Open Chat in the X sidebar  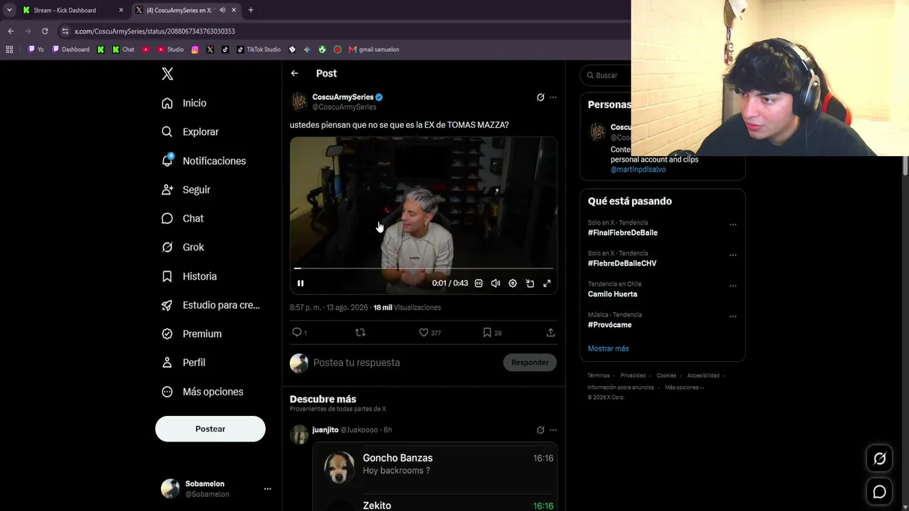183,219
